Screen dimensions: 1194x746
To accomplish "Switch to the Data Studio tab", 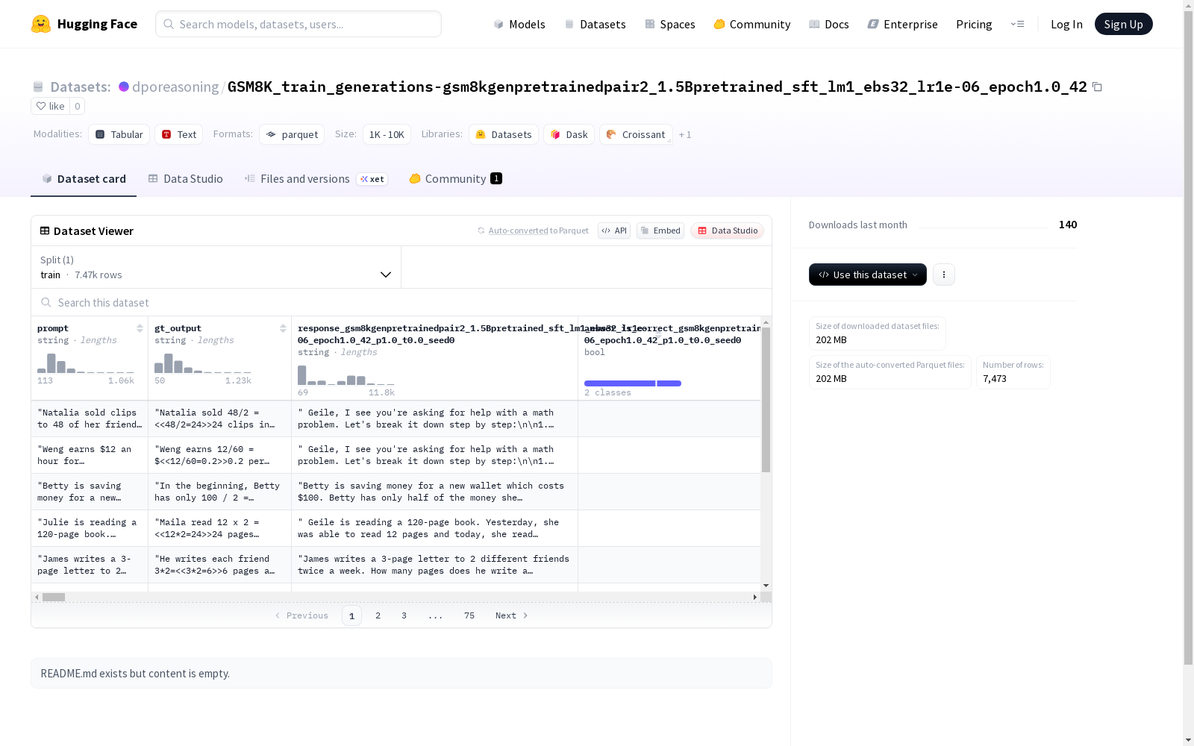I will tap(185, 179).
